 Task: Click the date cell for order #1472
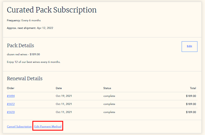64,104
